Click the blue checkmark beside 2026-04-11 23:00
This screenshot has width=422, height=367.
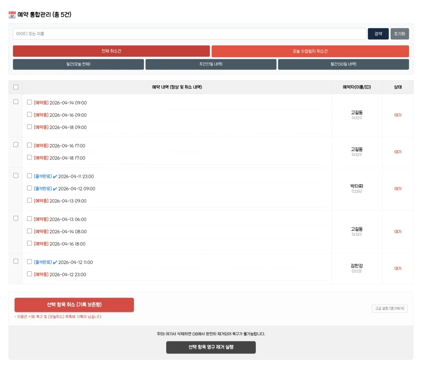[55, 176]
